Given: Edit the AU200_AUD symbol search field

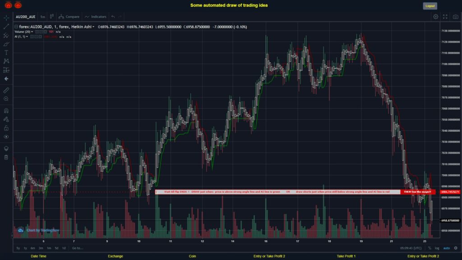Looking at the screenshot, I should (x=26, y=17).
